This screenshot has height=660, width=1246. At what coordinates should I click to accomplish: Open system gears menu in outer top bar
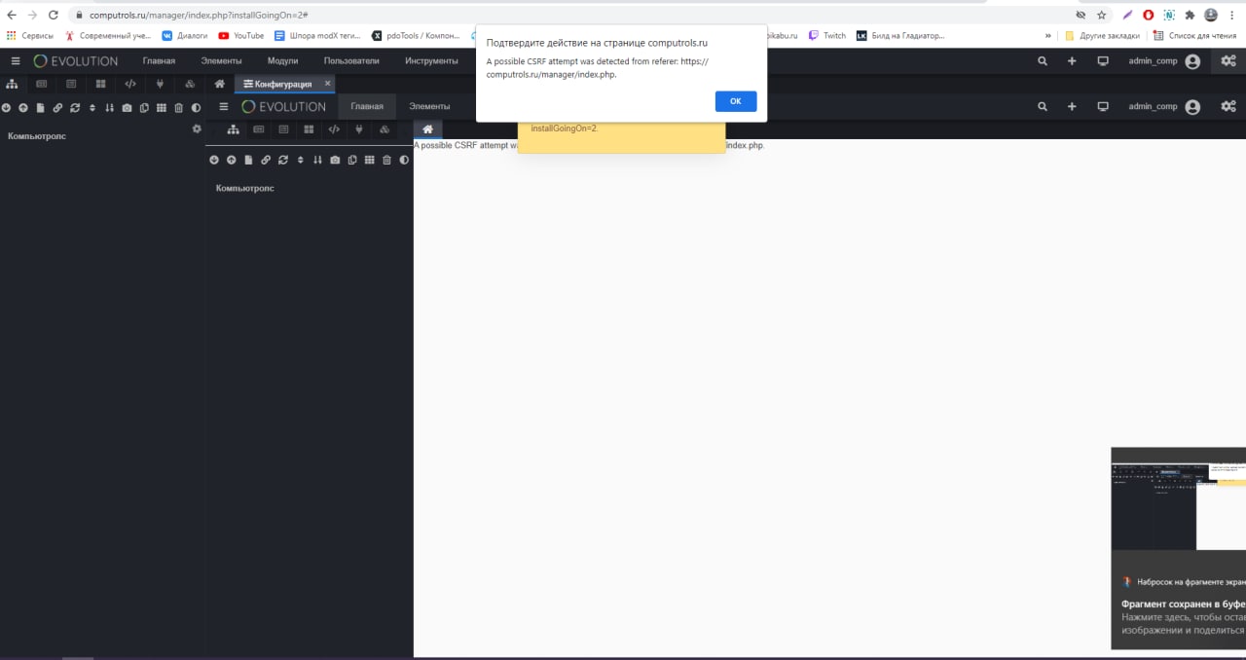(1228, 60)
